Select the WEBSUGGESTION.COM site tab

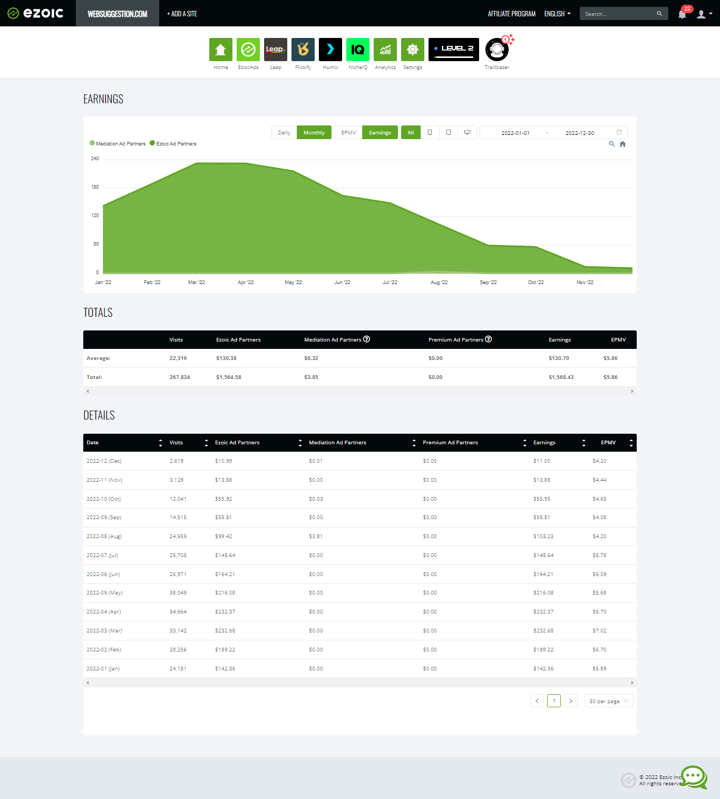click(118, 13)
